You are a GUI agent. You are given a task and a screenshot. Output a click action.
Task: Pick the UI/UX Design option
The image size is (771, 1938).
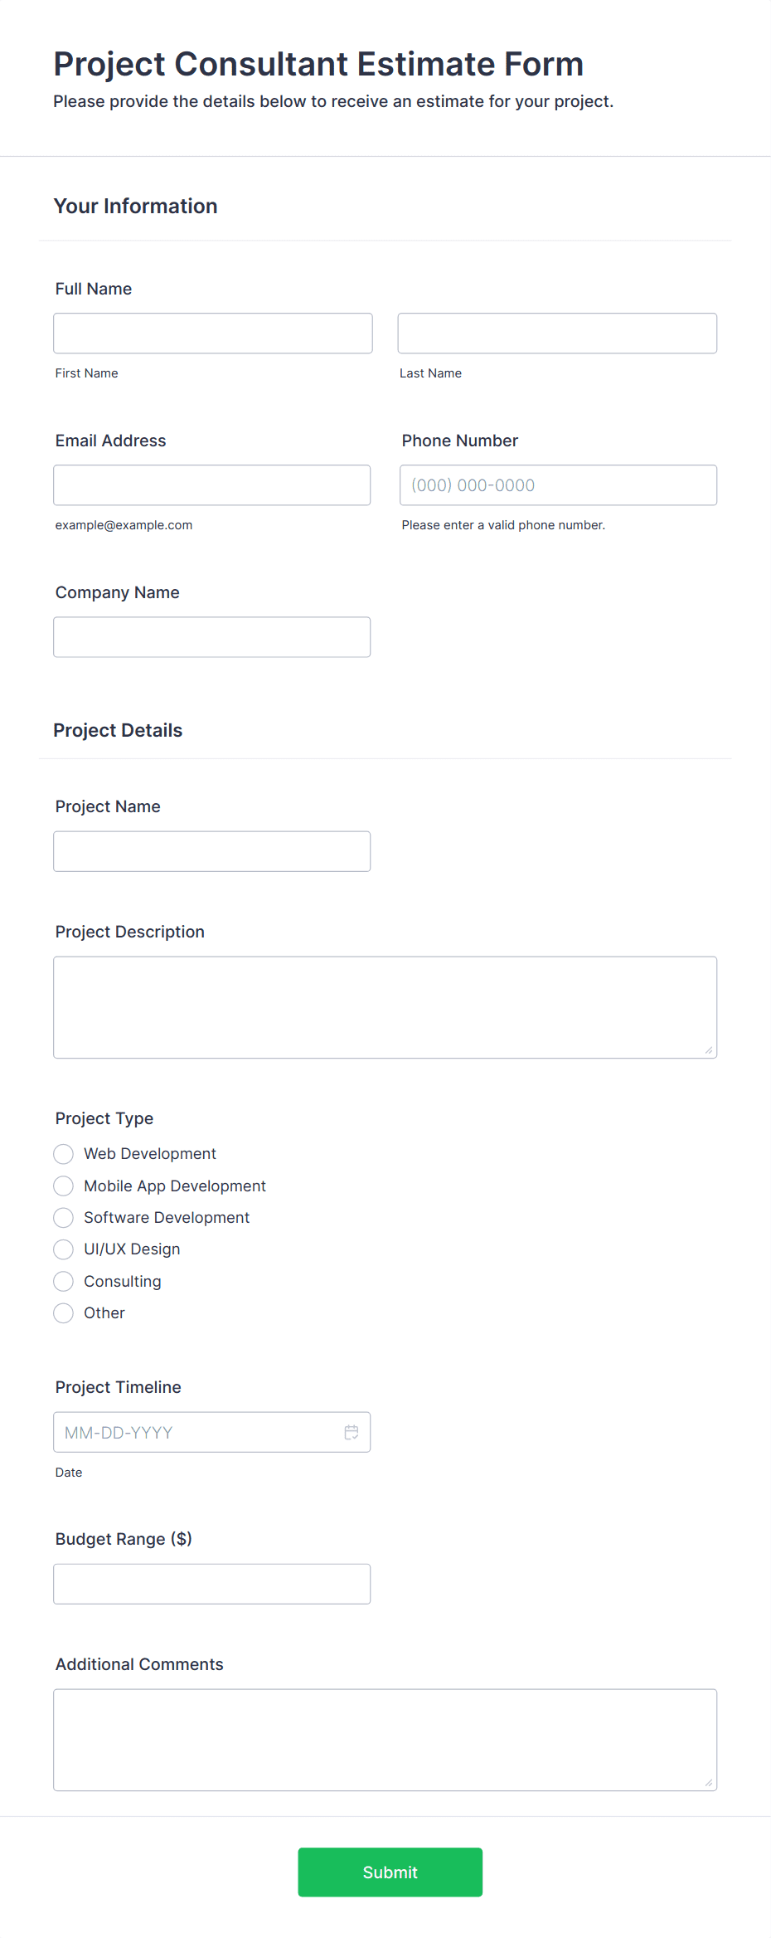coord(63,1249)
